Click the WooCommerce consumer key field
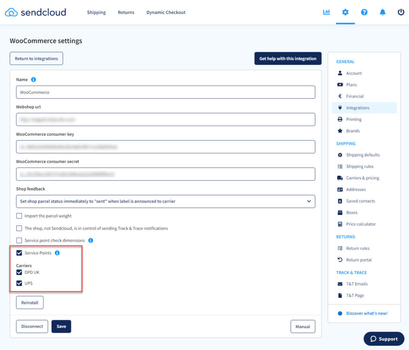The image size is (409, 350). 165,147
